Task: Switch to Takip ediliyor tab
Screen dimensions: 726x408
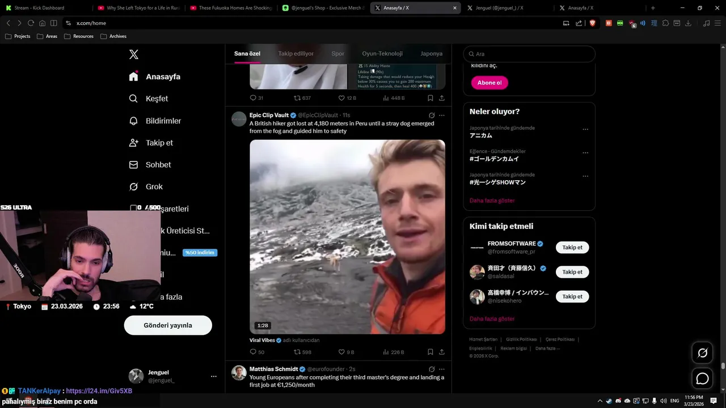Action: click(x=296, y=53)
